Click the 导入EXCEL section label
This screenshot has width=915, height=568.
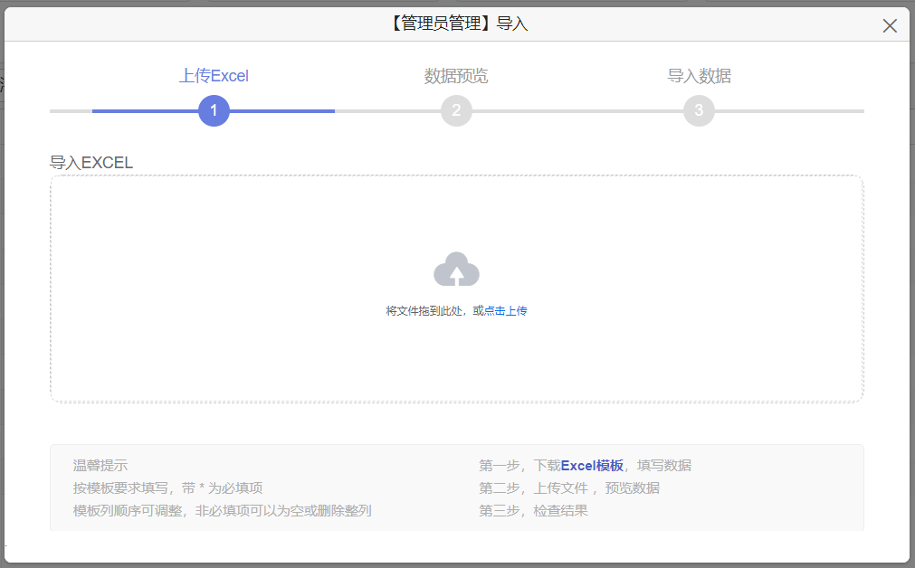[91, 163]
